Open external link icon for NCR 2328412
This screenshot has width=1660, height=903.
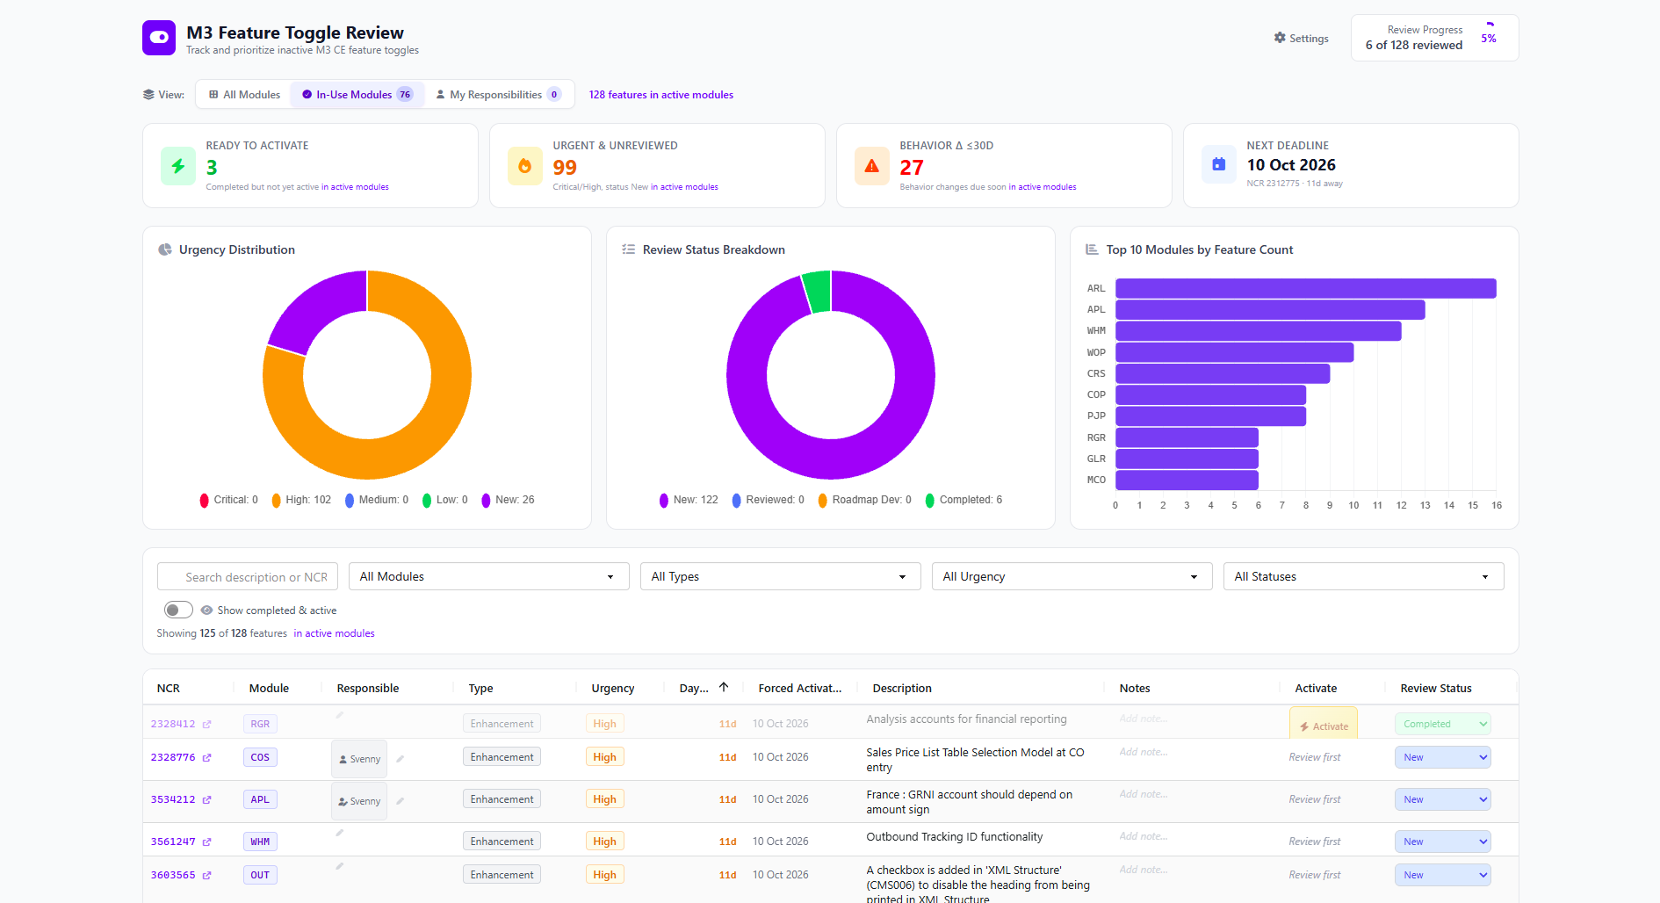[x=207, y=725]
